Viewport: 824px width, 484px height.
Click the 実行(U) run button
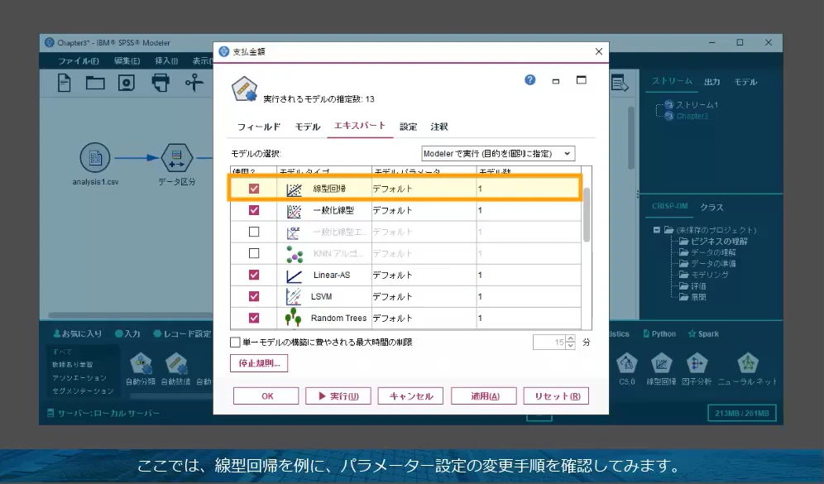pos(338,395)
